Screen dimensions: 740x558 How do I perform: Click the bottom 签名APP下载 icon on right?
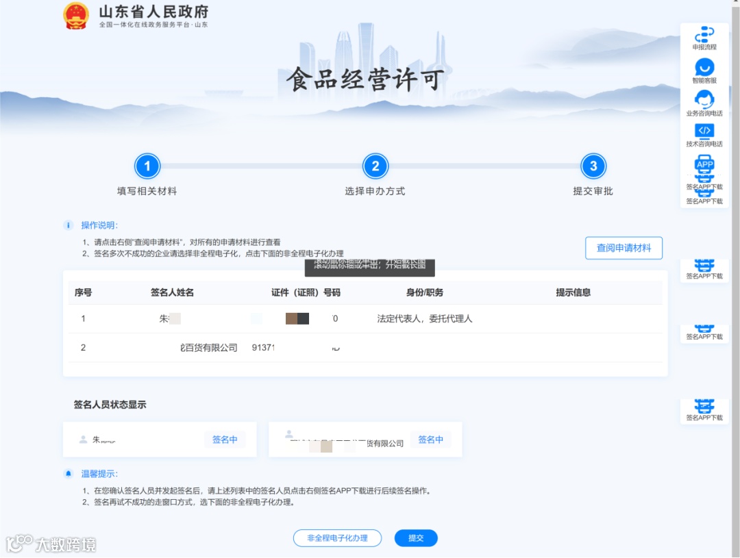(x=704, y=407)
